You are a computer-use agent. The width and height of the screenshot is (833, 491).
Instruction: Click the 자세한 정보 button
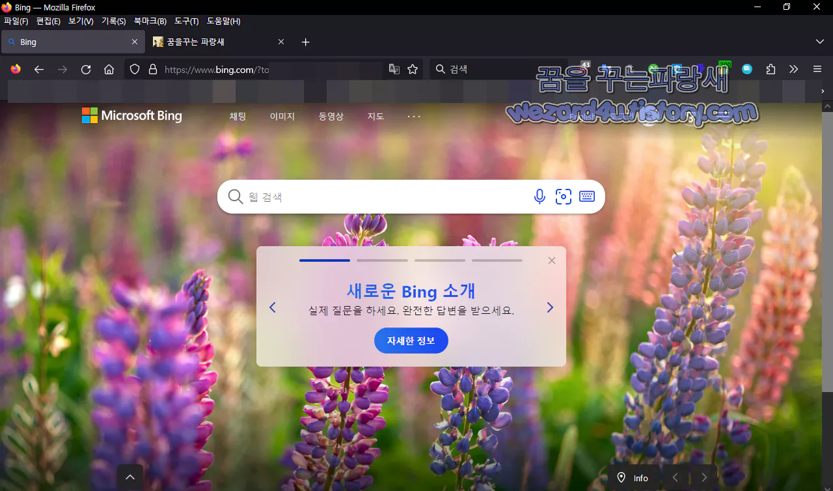tap(411, 341)
